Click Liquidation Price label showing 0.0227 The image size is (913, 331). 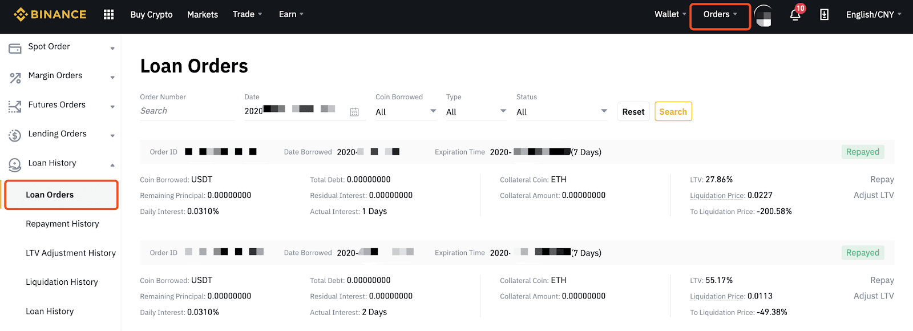[x=717, y=196]
